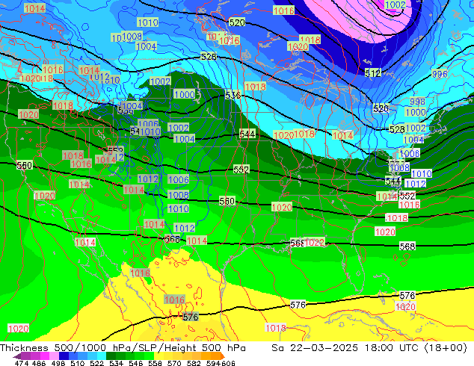Viewport: 474px width, 366px height.
Task: Click the legend value 534
Action: (x=117, y=363)
